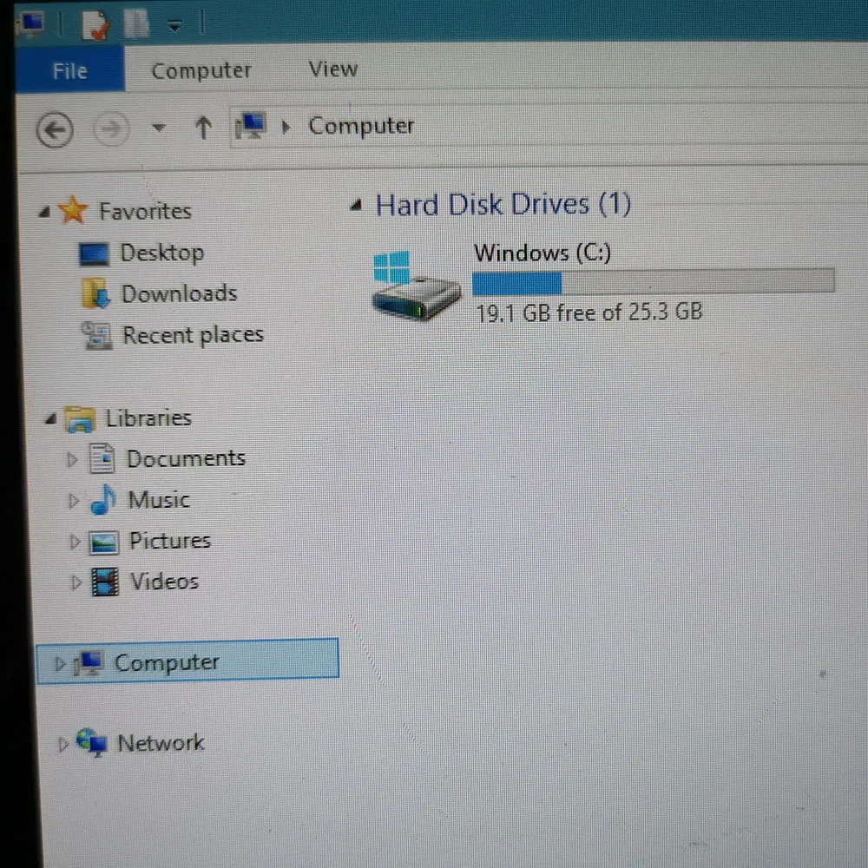The width and height of the screenshot is (868, 868).
Task: Click the Documents library icon
Action: [102, 459]
